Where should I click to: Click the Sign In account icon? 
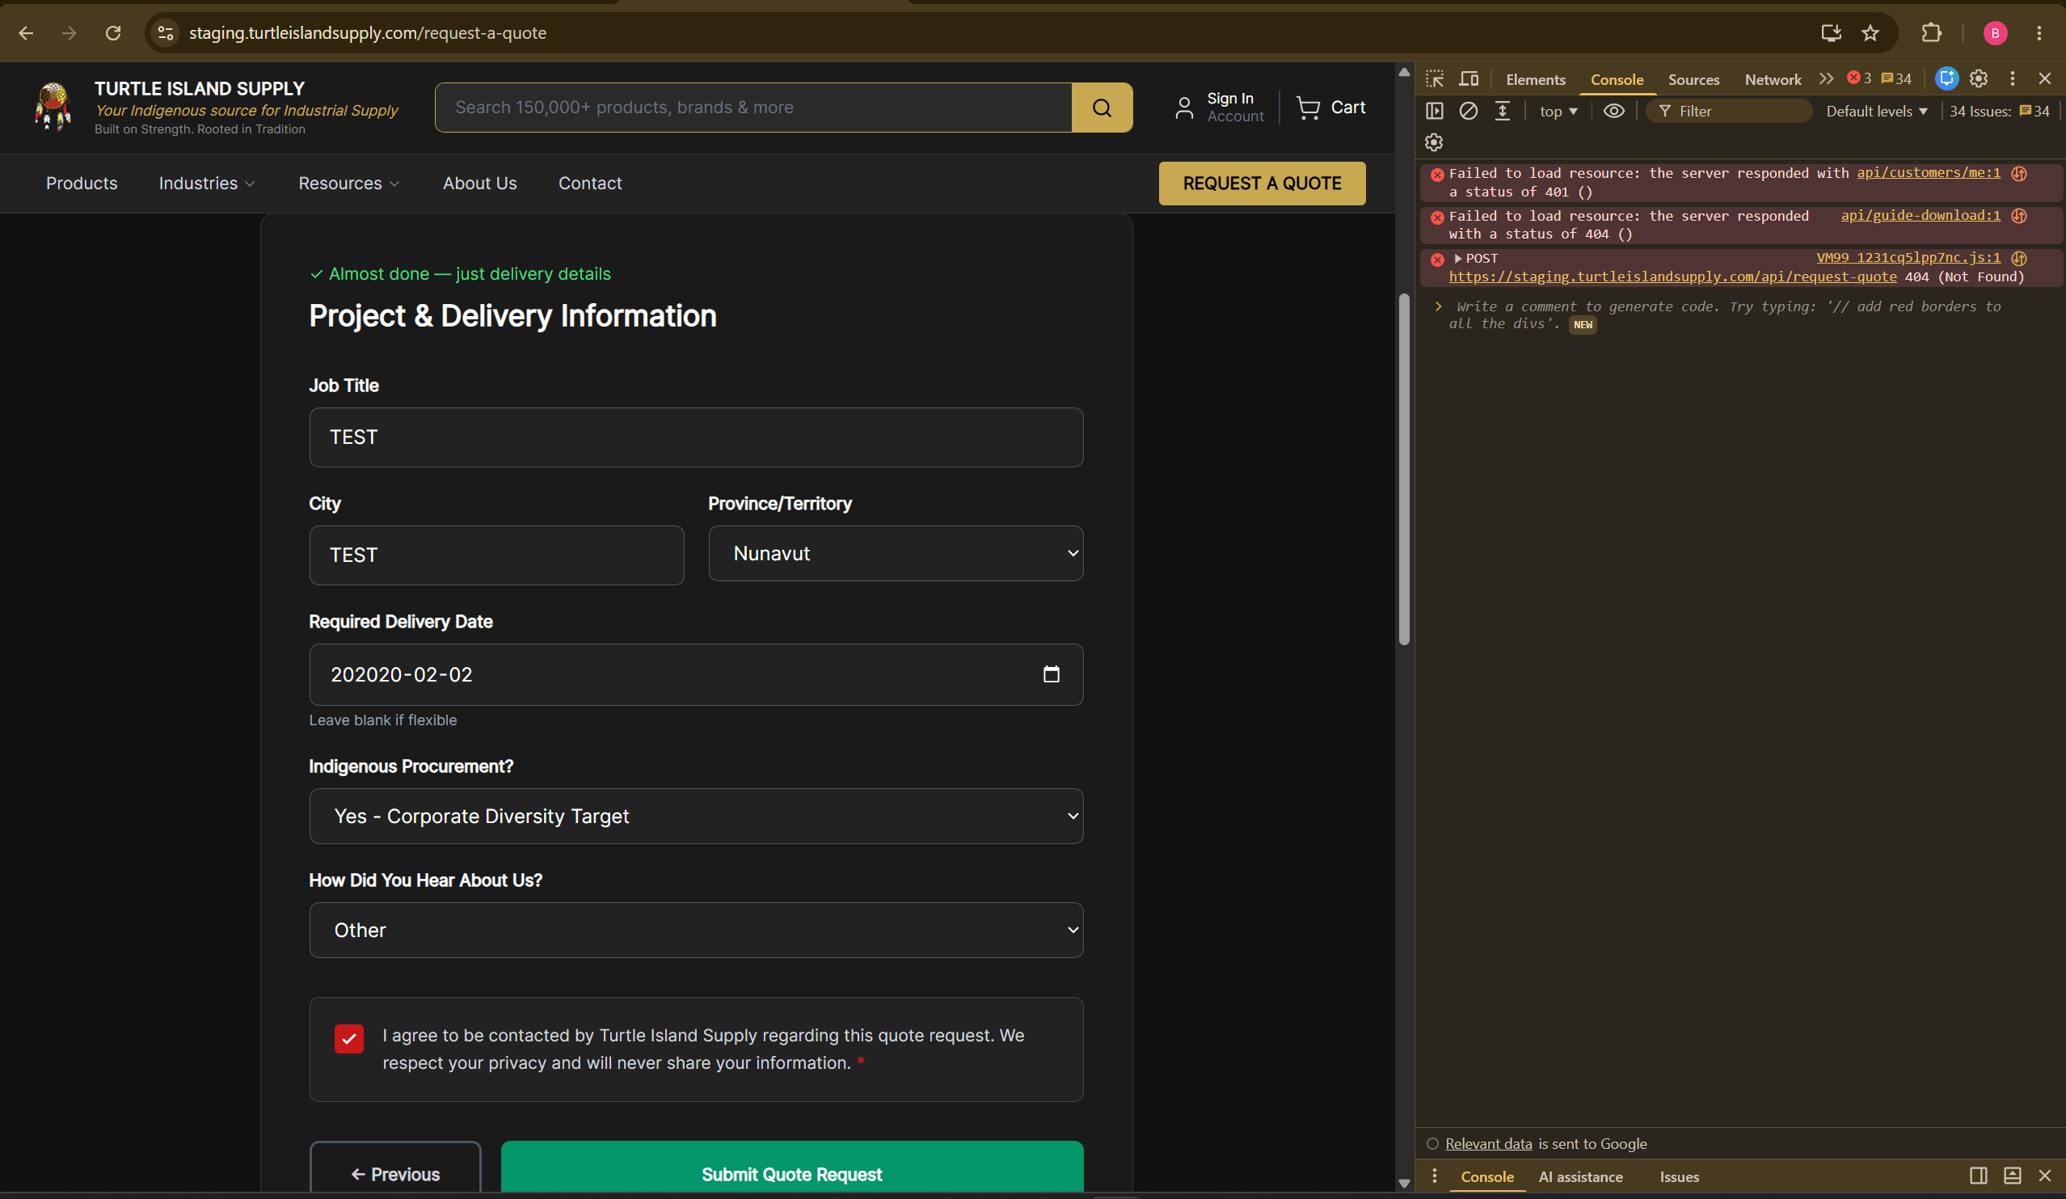[1184, 108]
